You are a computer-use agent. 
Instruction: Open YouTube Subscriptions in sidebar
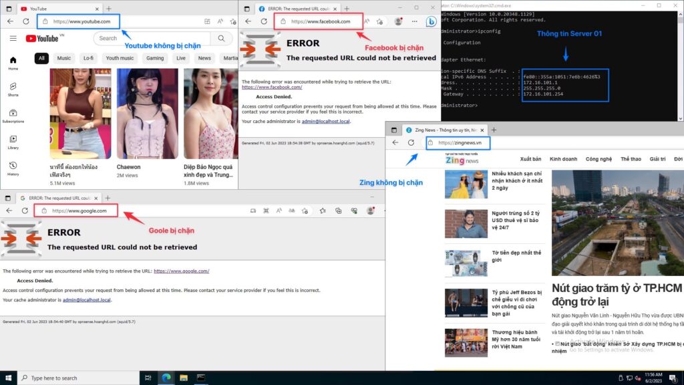coord(13,116)
